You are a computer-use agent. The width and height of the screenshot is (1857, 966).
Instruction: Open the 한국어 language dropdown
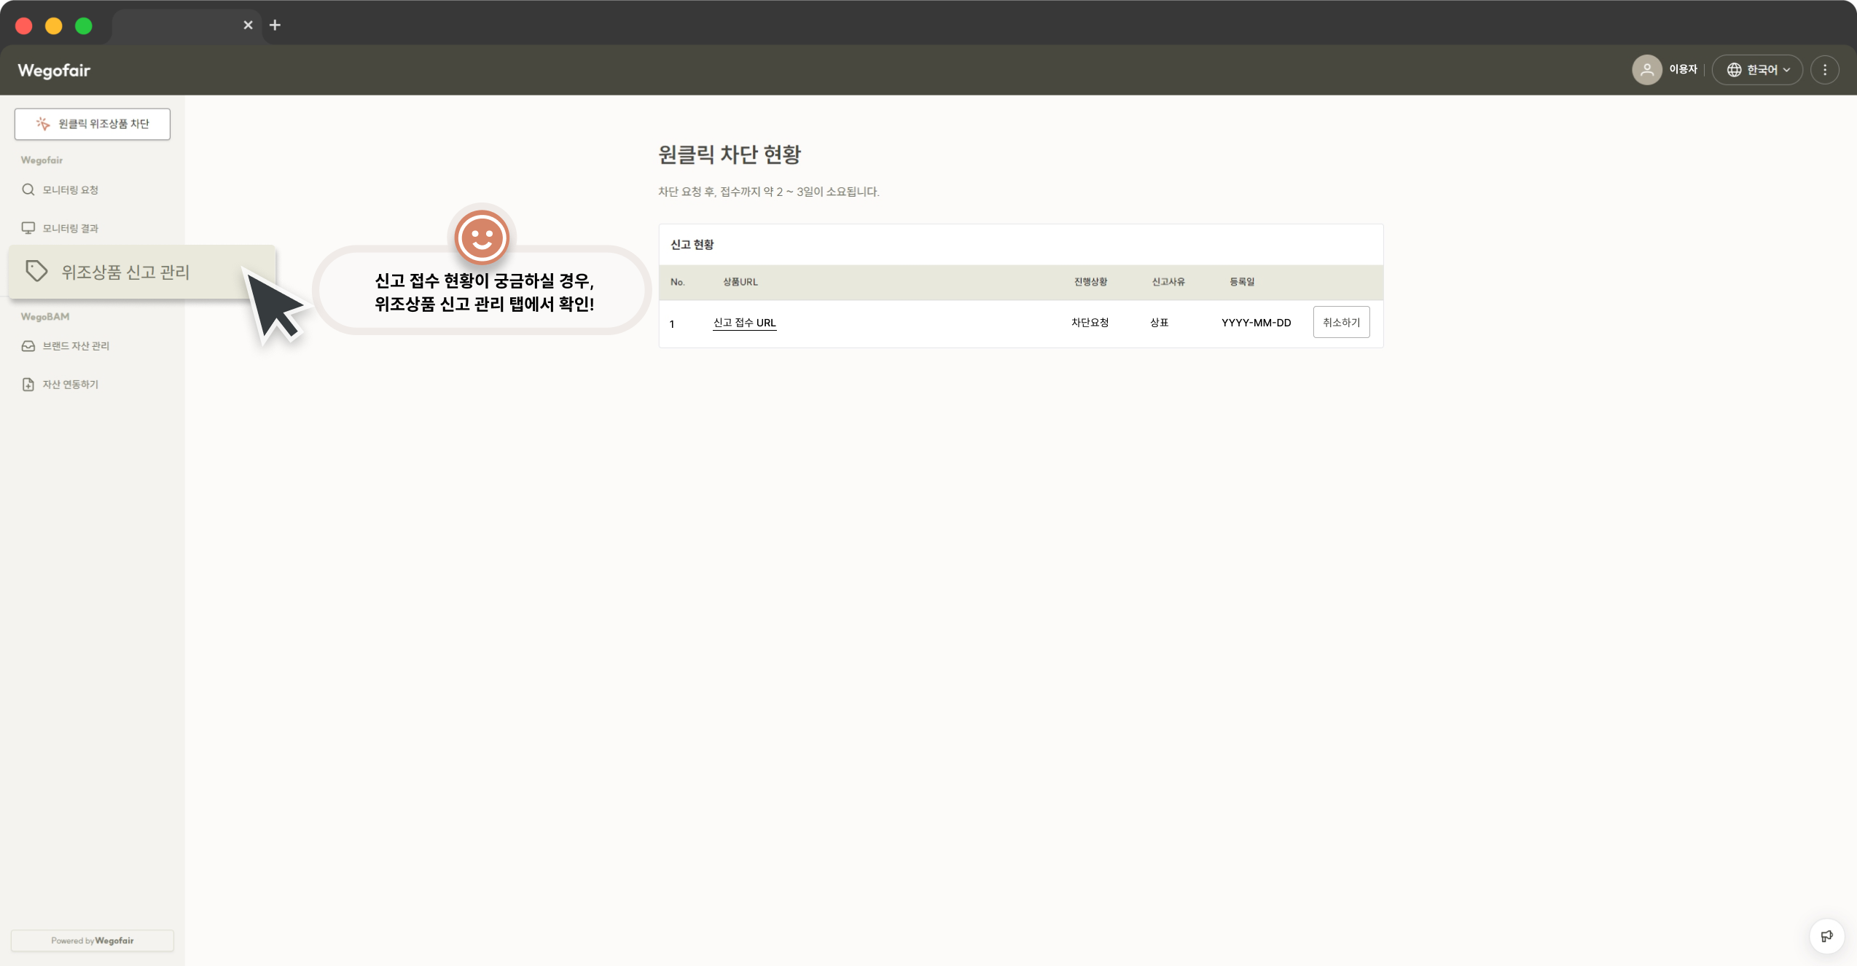(1757, 70)
